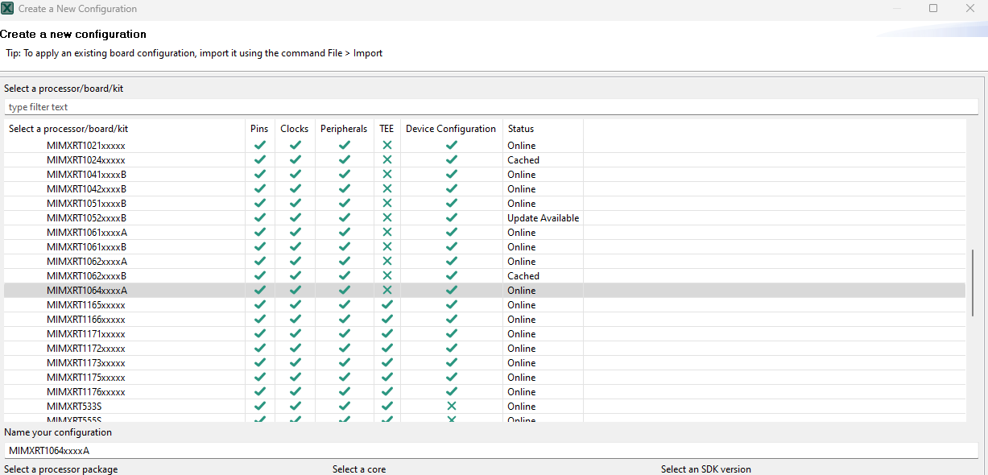Click Device Configuration checkmark for MIMXRT1176xxxxx
The image size is (988, 475).
click(x=451, y=392)
